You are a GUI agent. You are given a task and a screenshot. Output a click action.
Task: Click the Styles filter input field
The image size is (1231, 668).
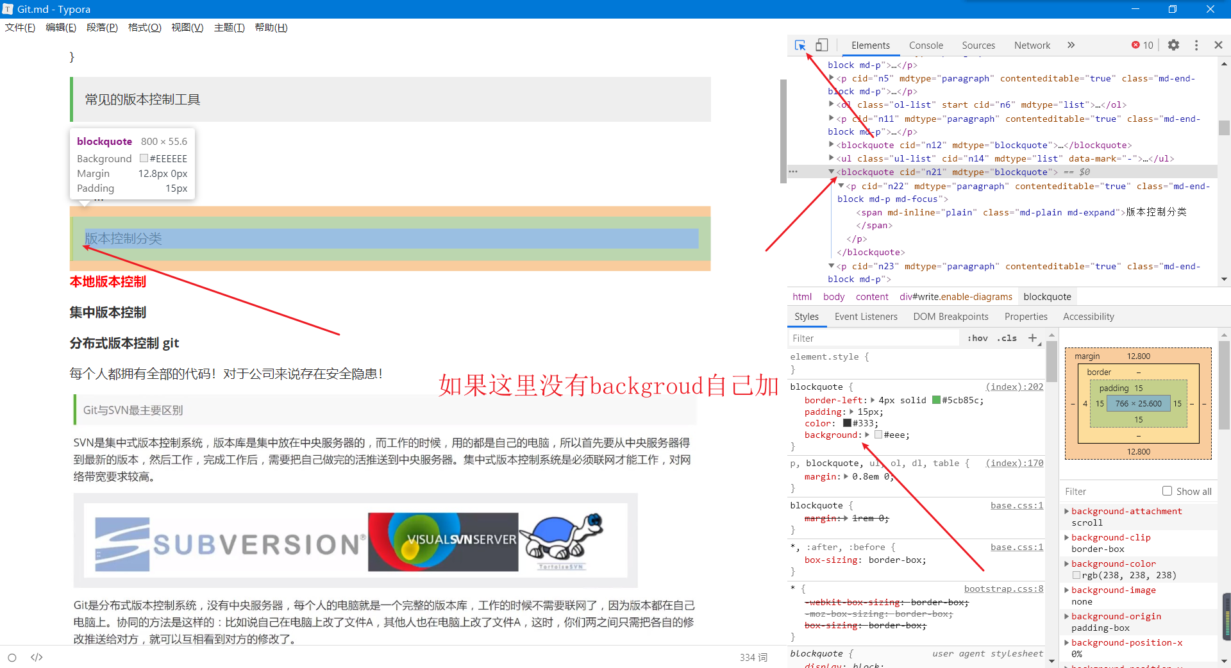pyautogui.click(x=872, y=338)
